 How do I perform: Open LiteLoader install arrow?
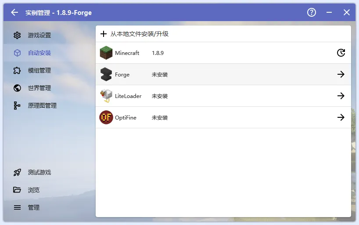[341, 96]
